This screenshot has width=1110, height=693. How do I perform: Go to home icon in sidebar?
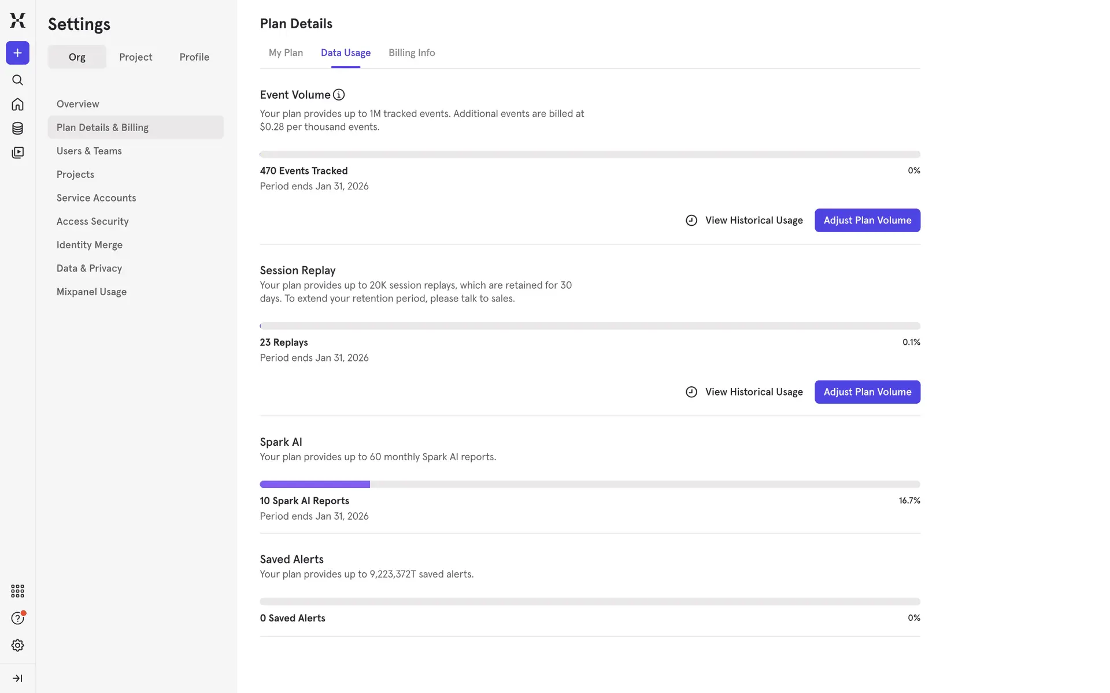pyautogui.click(x=17, y=104)
